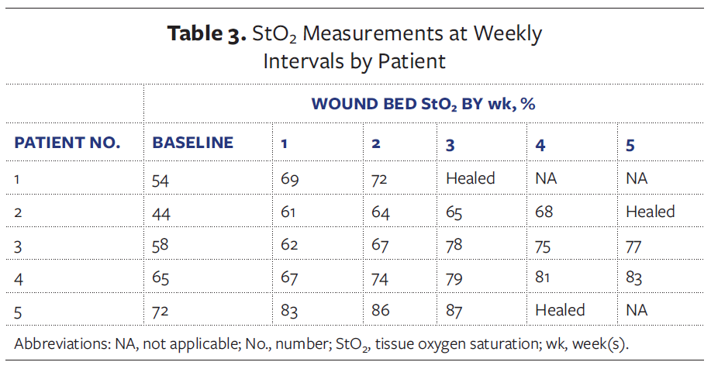Image resolution: width=711 pixels, height=369 pixels.
Task: Click the week 5 column header
Action: coord(630,144)
